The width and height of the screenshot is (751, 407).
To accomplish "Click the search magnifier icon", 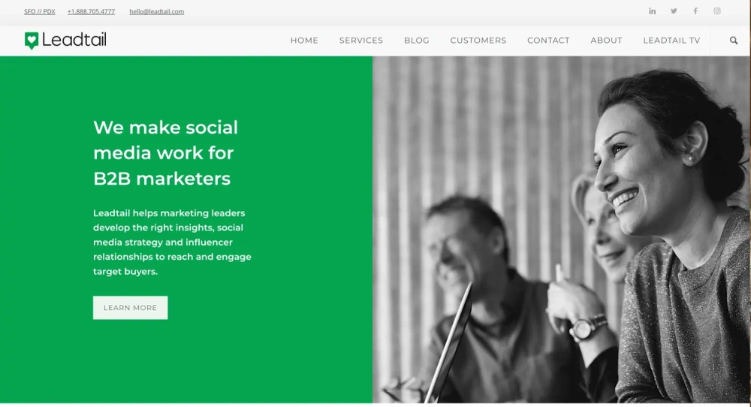I will coord(733,41).
